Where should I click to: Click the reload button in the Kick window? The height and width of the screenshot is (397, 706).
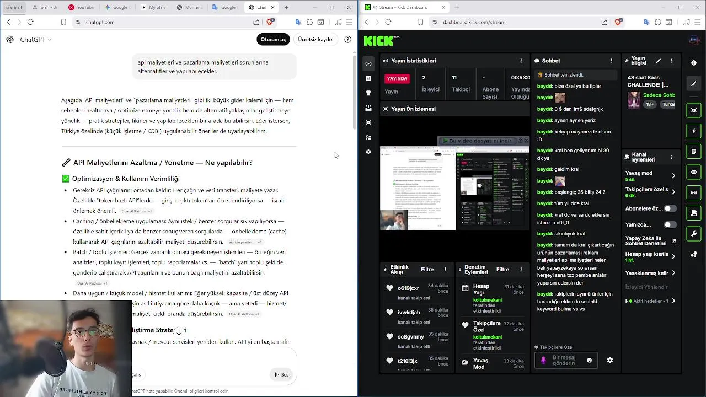tap(388, 22)
